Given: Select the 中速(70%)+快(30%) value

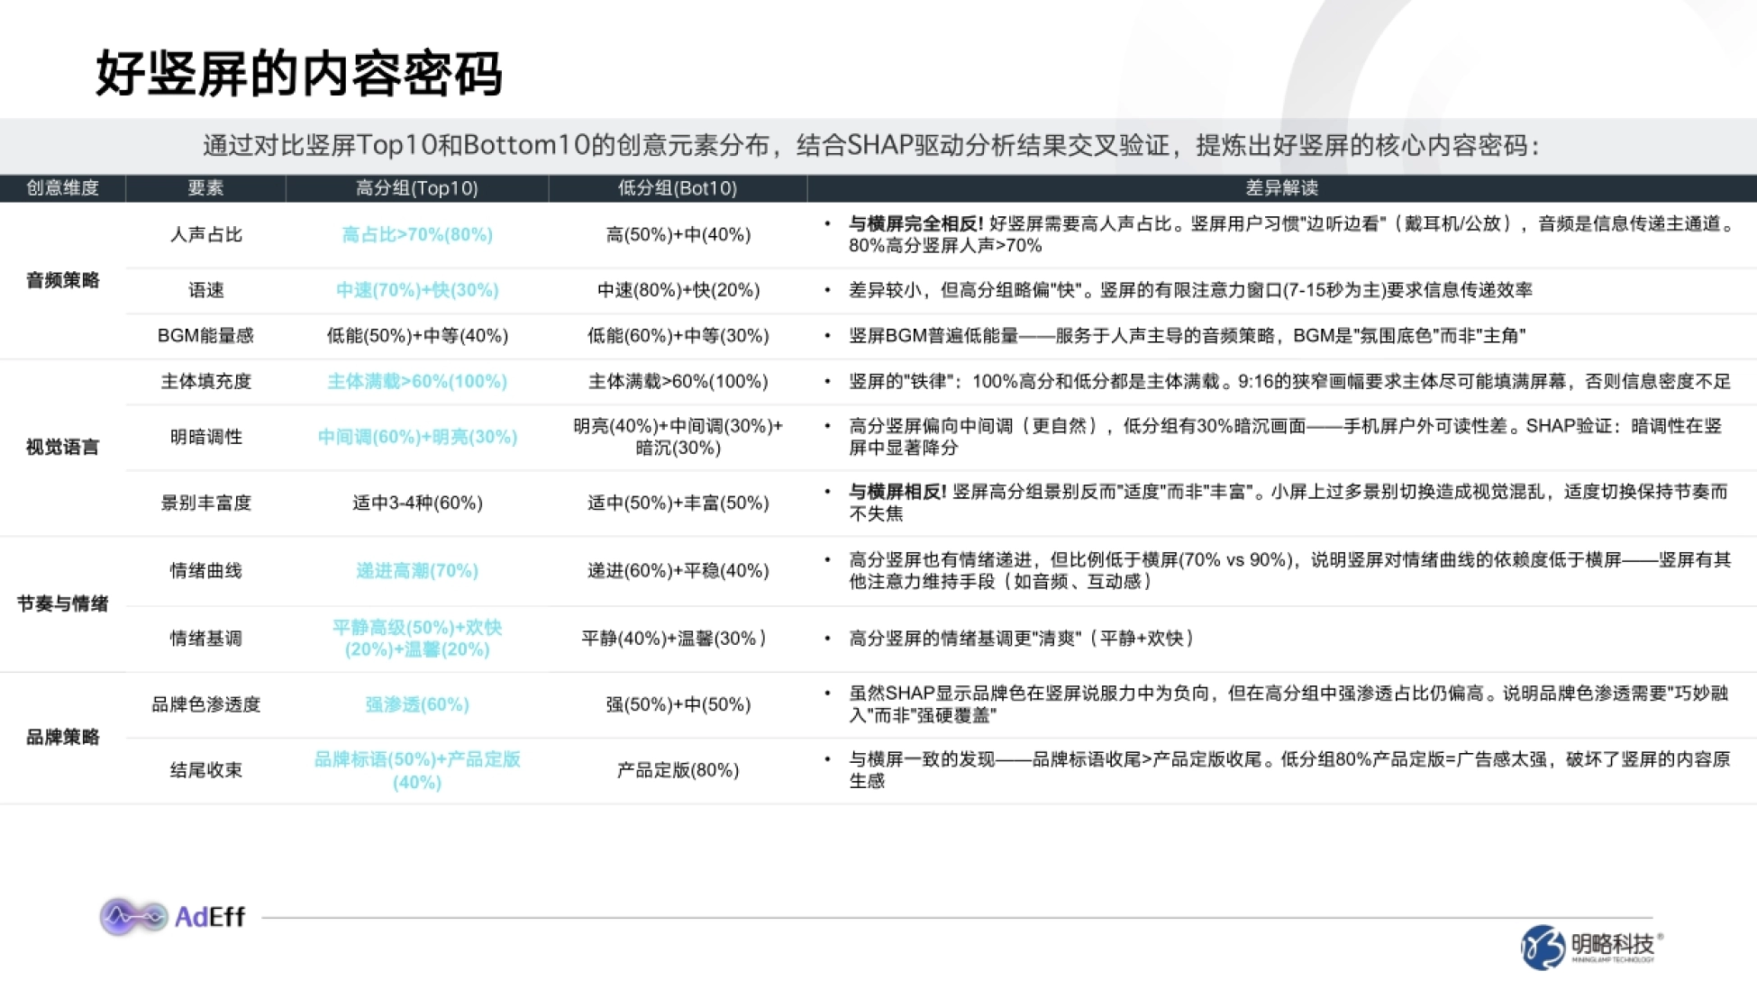Looking at the screenshot, I should pyautogui.click(x=417, y=290).
